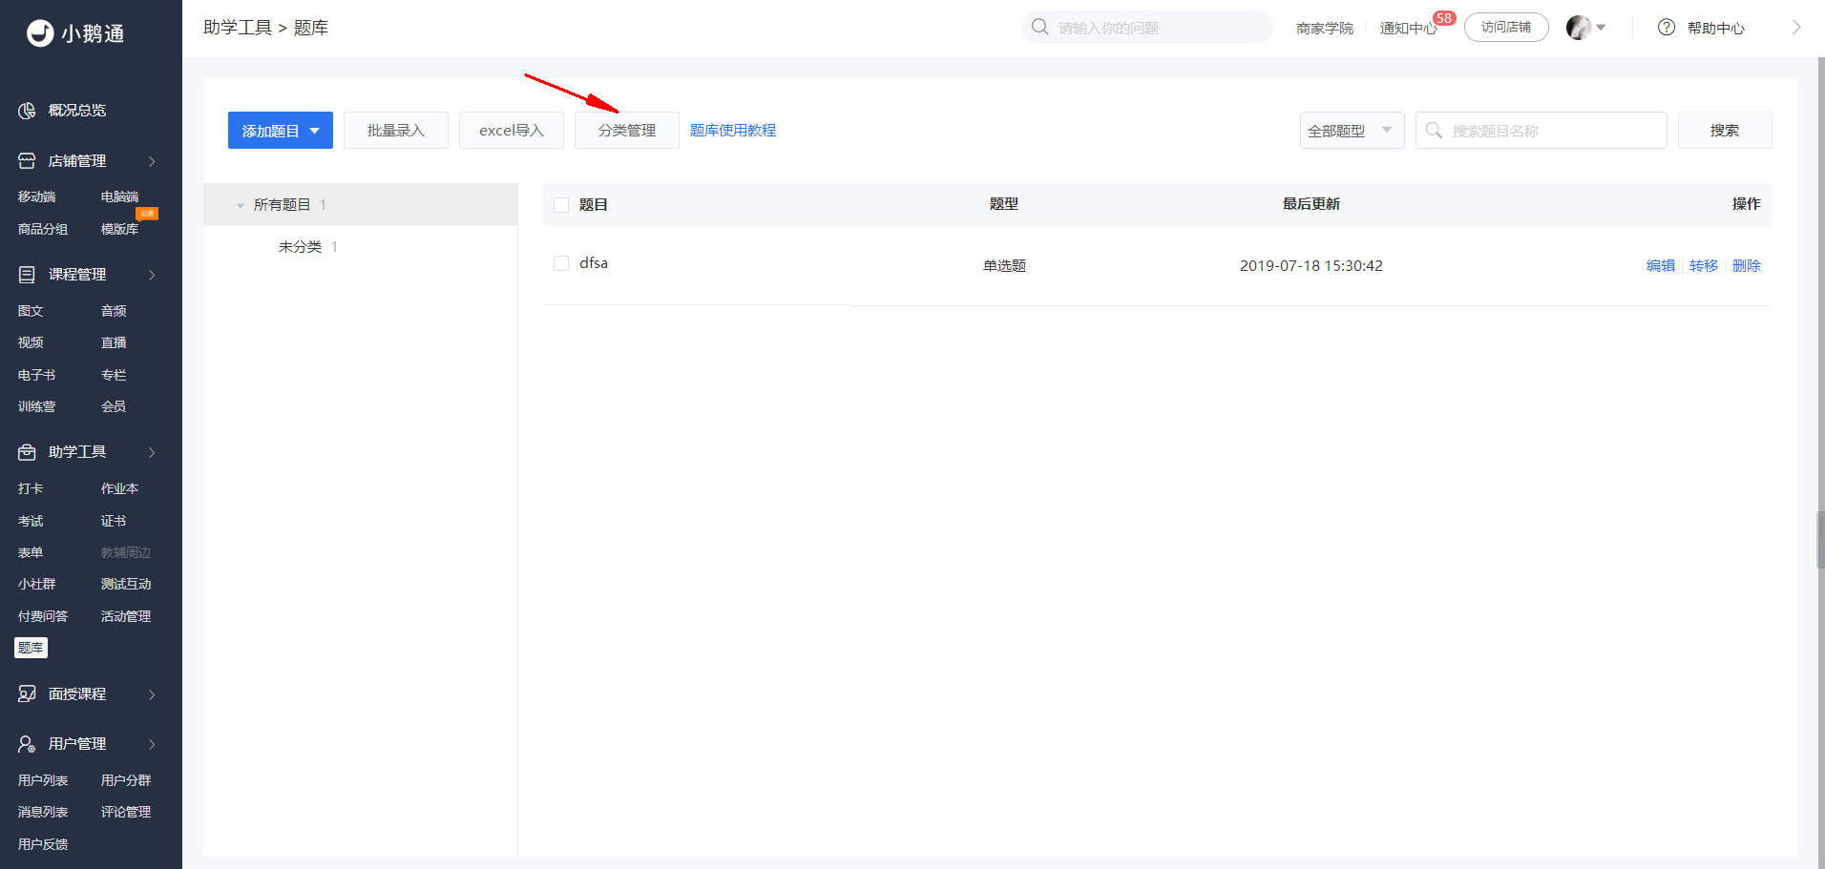This screenshot has width=1825, height=869.
Task: Expand the 用户管理 sidebar chevron
Action: pos(152,744)
